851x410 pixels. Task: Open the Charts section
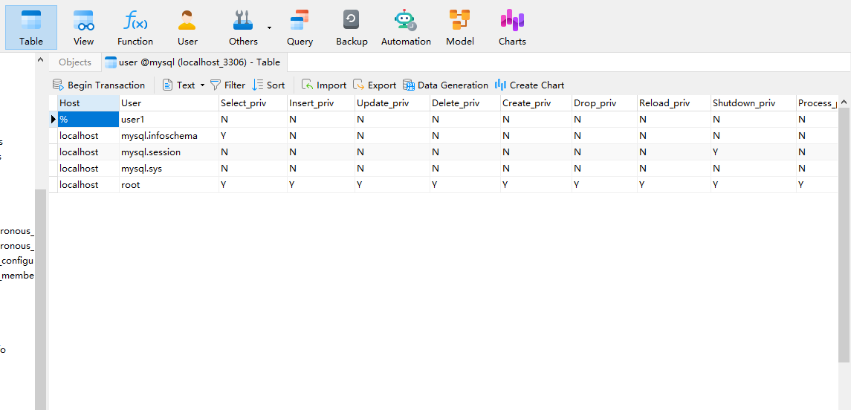click(x=512, y=27)
